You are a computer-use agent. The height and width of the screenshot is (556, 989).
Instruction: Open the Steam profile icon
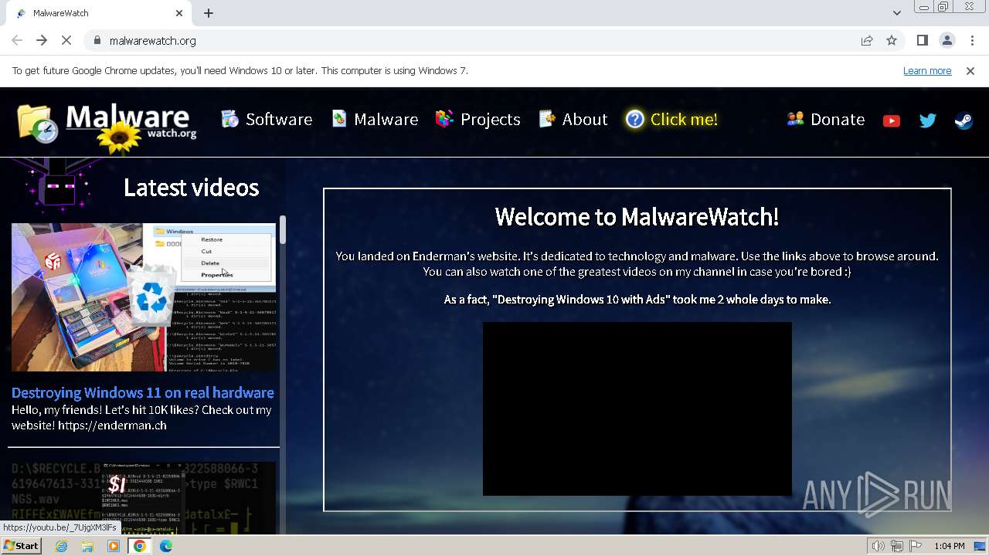pos(964,120)
